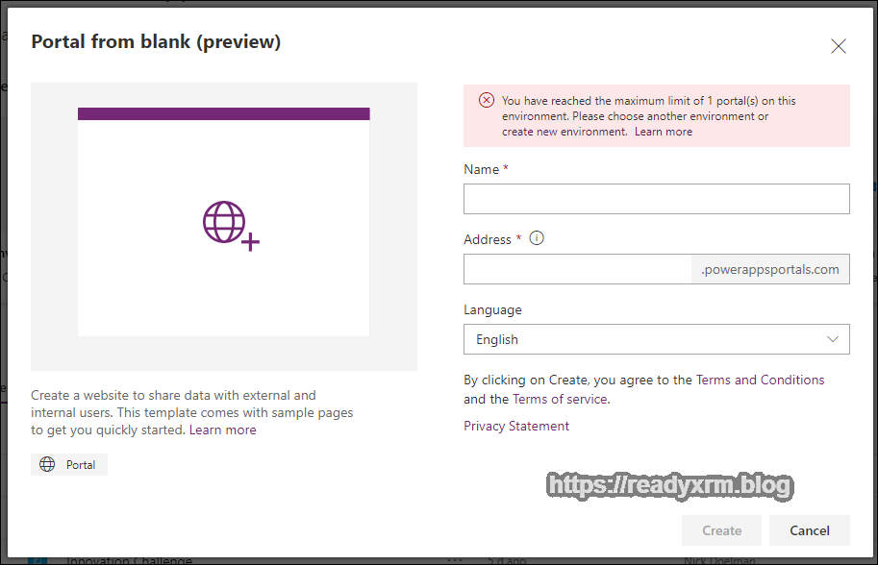878x565 pixels.
Task: Open the info tooltip icon beside Address
Action: point(537,238)
